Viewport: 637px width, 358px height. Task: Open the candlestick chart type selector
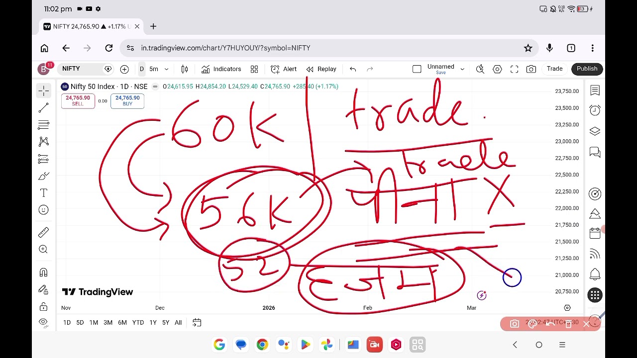[185, 69]
